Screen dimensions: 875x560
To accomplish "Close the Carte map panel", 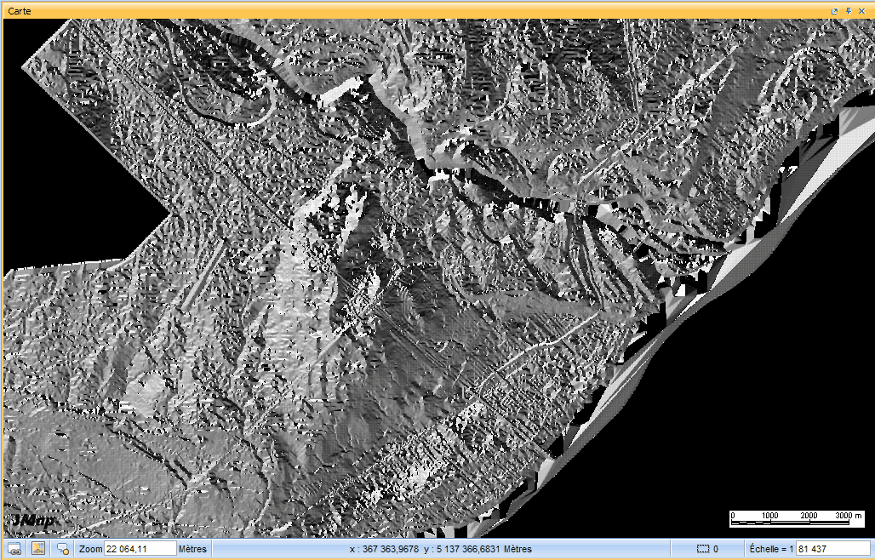I will [x=862, y=11].
